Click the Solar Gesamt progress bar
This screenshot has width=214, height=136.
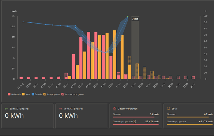[189, 117]
